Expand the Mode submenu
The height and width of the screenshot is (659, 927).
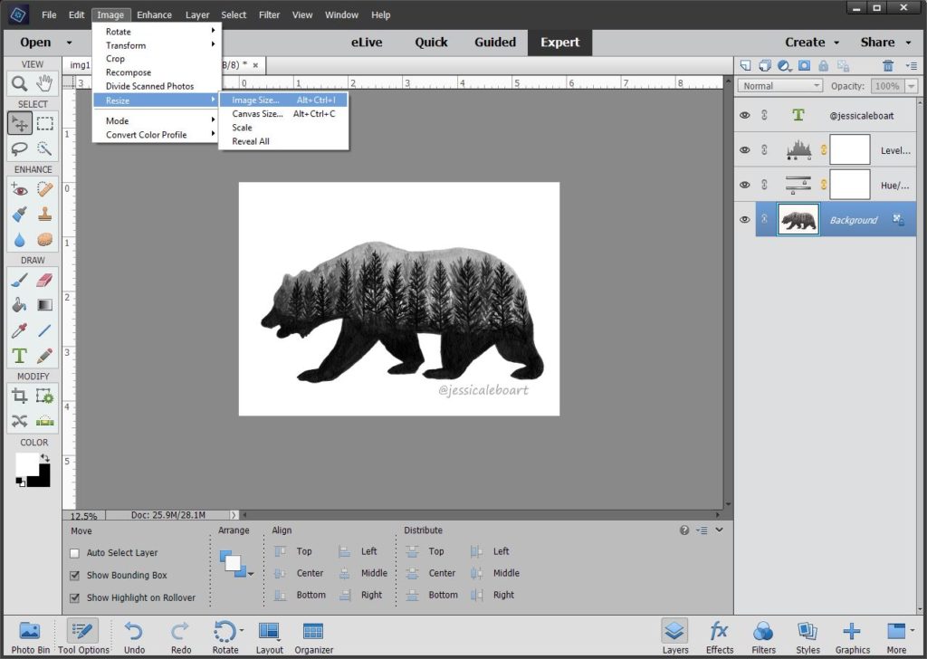click(158, 120)
